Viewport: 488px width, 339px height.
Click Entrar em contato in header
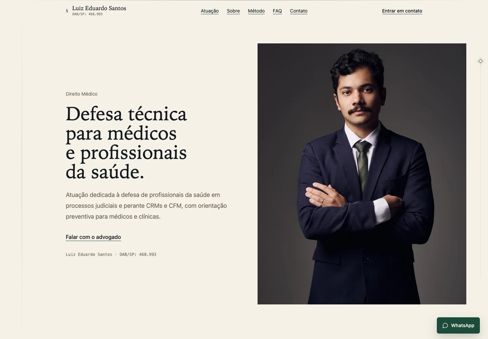[x=402, y=11]
